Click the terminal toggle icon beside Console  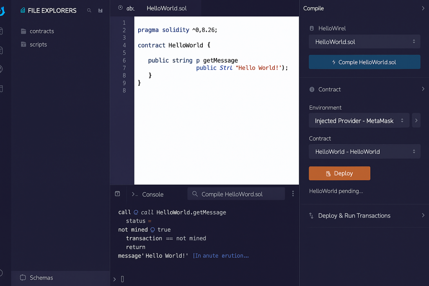tap(118, 194)
